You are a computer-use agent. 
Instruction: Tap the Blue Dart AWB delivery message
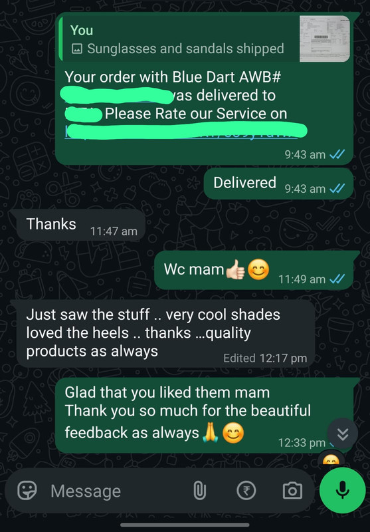205,89
